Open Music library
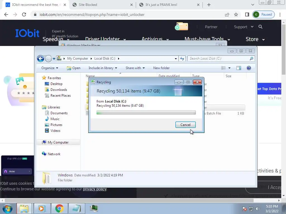The height and width of the screenshot is (214, 286). [x=55, y=119]
